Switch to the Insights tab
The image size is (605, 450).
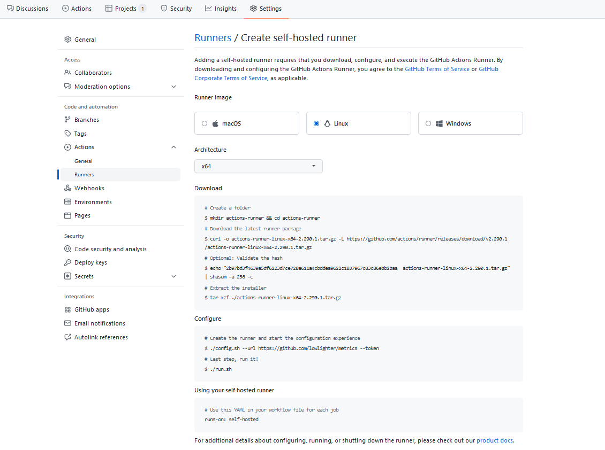221,8
